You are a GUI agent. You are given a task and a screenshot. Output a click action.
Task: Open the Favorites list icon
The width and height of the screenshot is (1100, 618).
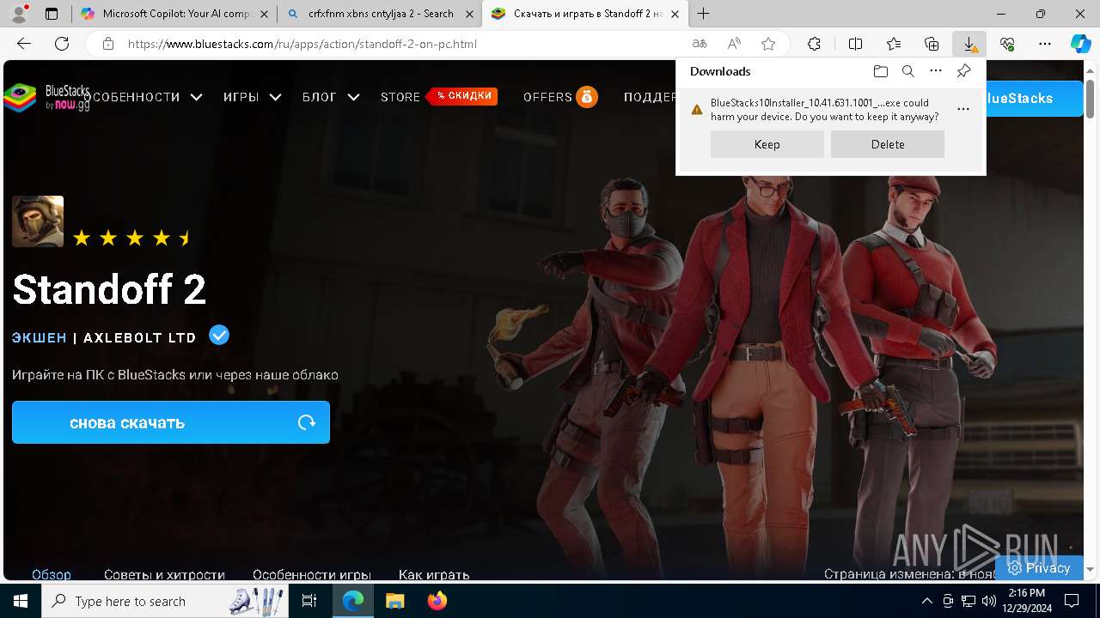[894, 44]
